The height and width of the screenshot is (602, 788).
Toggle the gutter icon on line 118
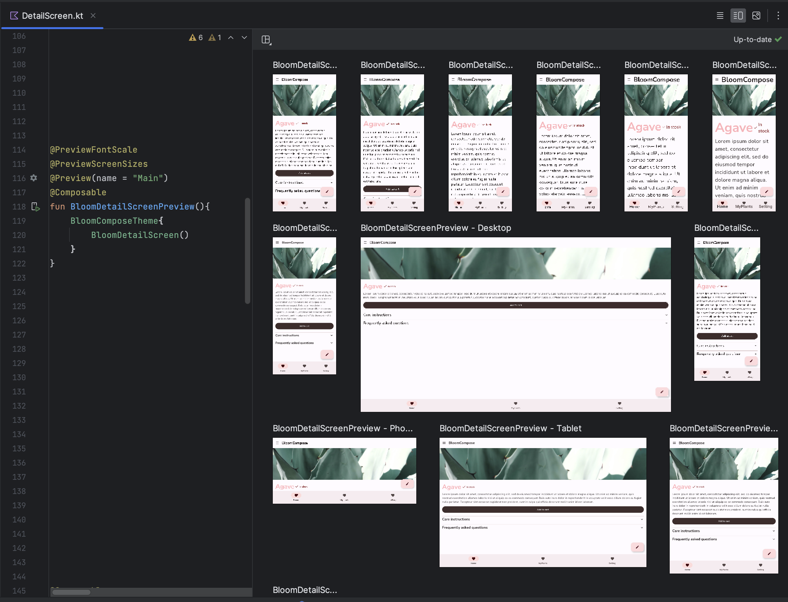35,206
